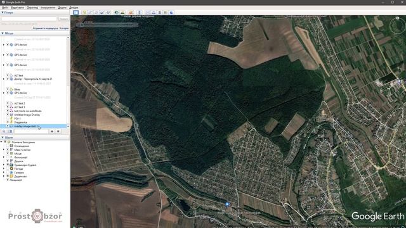Select the ALT test 2 item
The width and height of the screenshot is (406, 228).
tap(20, 103)
